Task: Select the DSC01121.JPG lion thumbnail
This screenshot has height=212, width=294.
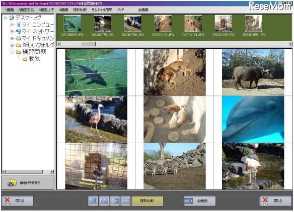Action: (163, 26)
